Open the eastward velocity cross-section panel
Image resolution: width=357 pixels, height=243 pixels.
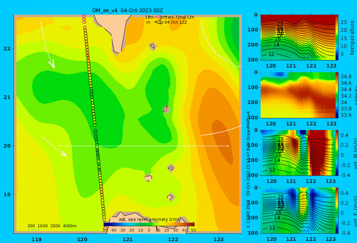(298, 210)
